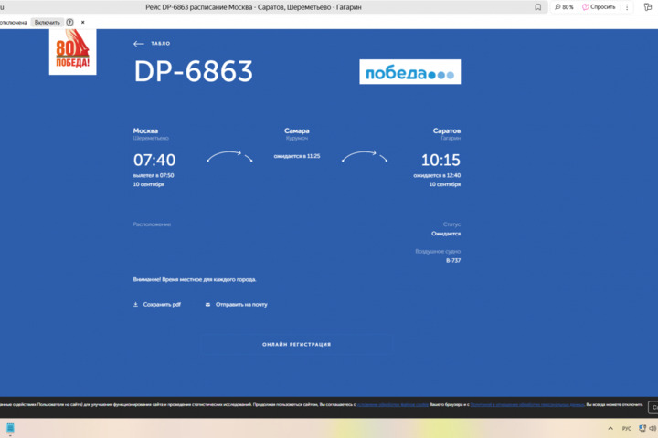Click the flight arc arrow Самара to Саратов
The image size is (658, 438).
click(x=365, y=156)
